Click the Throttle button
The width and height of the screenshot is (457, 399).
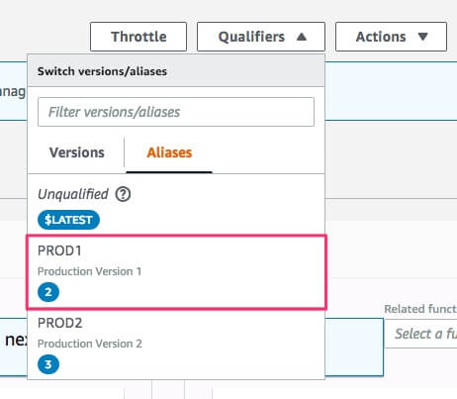pos(138,37)
